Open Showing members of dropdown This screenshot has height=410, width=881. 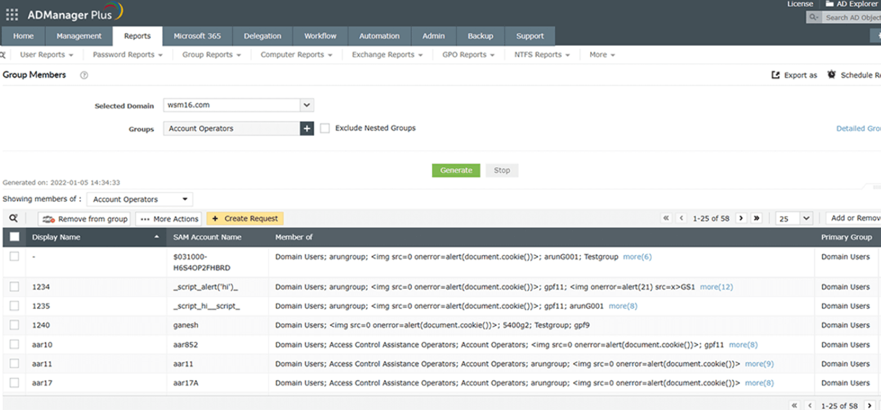[140, 199]
